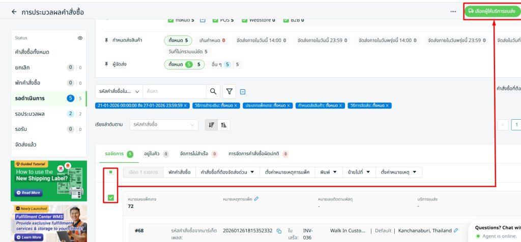Open the พิมพ์ print dropdown
521x242 pixels.
(x=328, y=172)
